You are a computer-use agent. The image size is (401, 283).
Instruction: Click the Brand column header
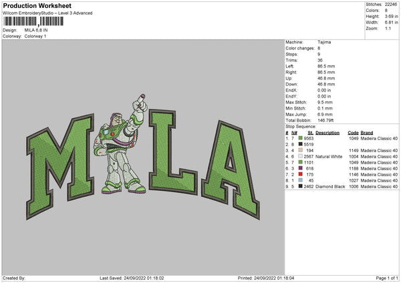point(367,133)
